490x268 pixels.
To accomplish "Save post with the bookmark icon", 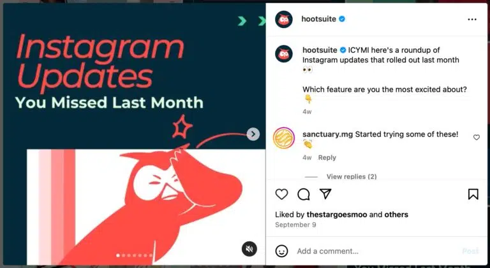I will [473, 194].
